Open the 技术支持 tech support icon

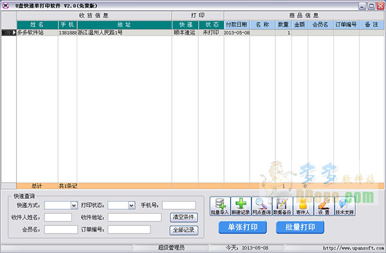345,206
